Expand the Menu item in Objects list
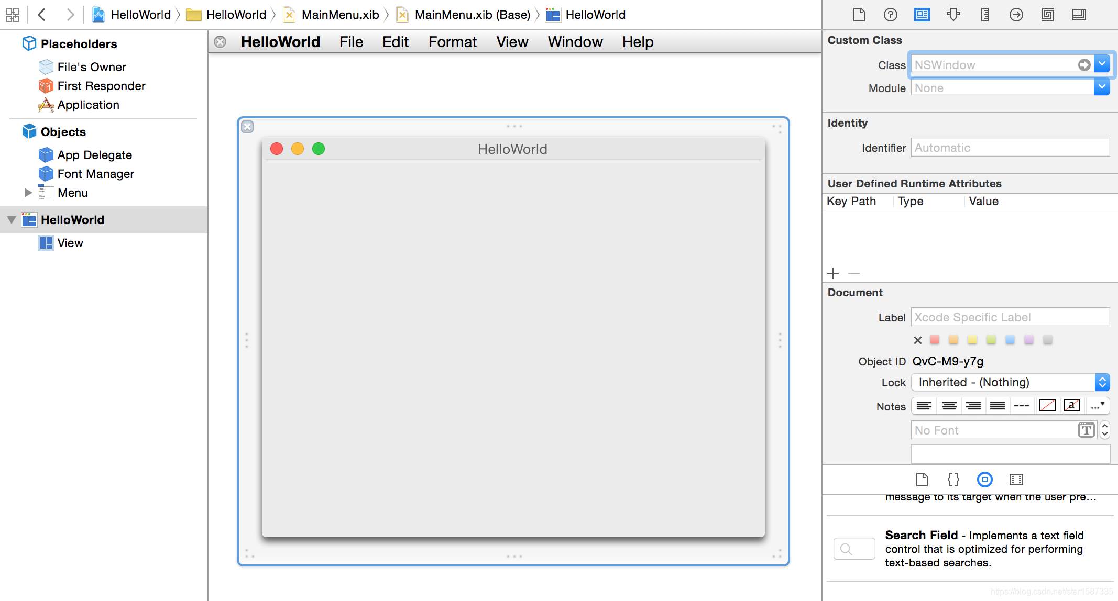This screenshot has width=1118, height=601. 27,193
